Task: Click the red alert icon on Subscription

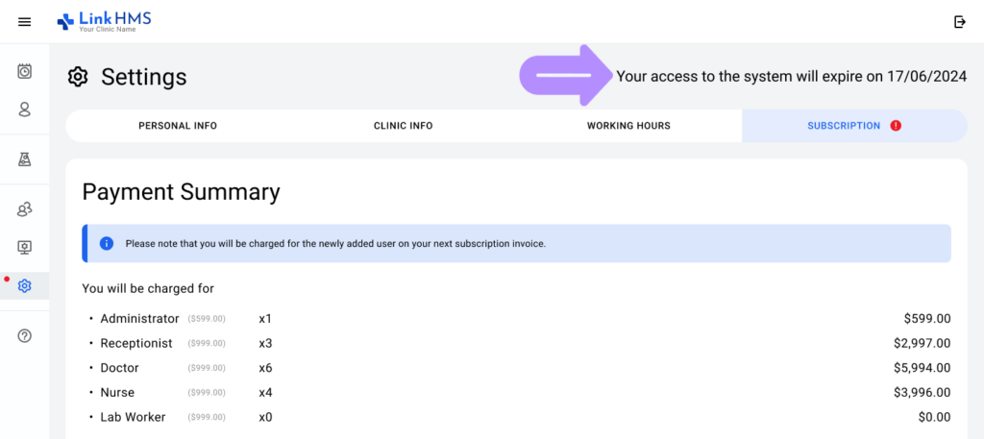Action: [x=896, y=126]
